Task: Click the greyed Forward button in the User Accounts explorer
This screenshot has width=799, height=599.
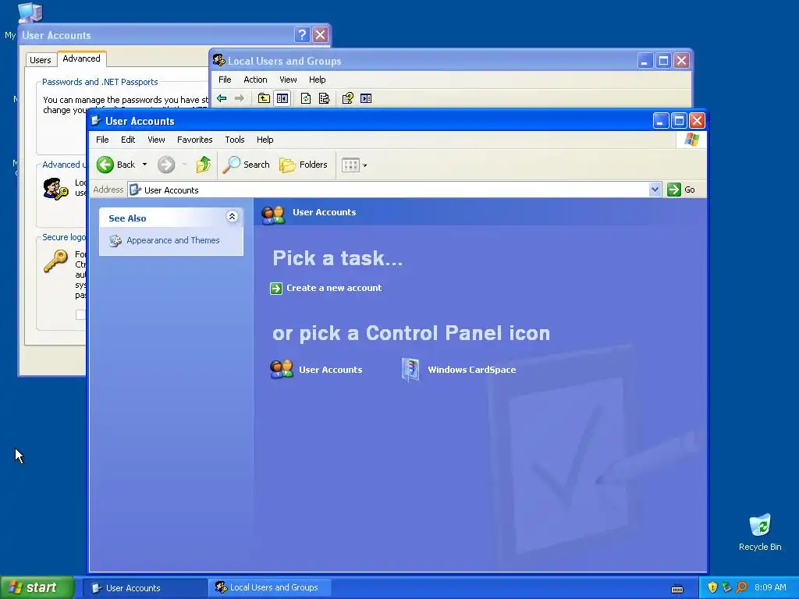Action: tap(166, 165)
